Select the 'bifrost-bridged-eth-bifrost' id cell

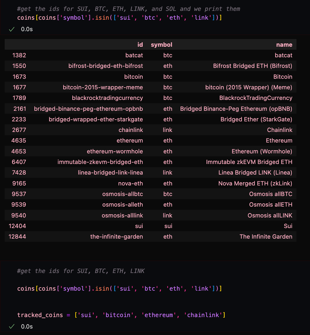tap(106, 66)
